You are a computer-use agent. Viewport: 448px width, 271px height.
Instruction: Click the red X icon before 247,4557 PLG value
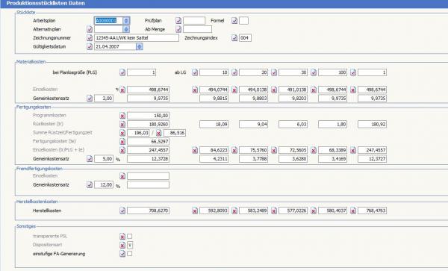(x=122, y=150)
